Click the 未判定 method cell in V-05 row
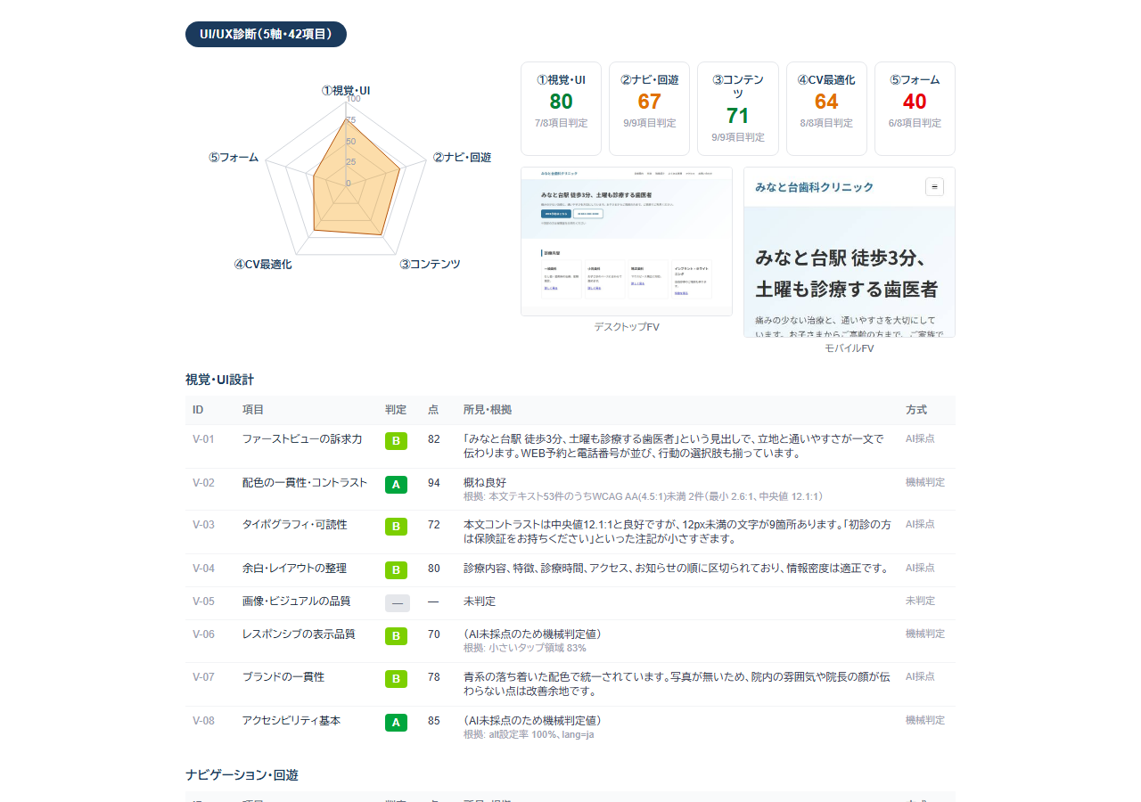This screenshot has width=1141, height=802. coord(920,601)
